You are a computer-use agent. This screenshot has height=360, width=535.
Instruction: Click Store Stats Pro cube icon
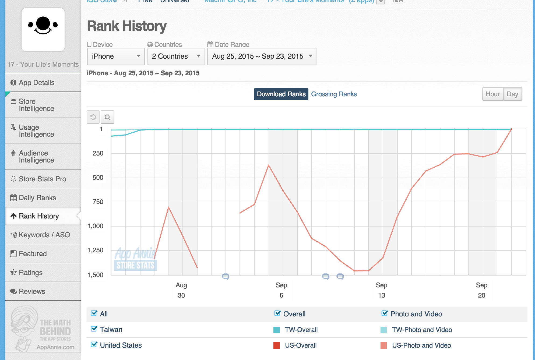[x=13, y=179]
